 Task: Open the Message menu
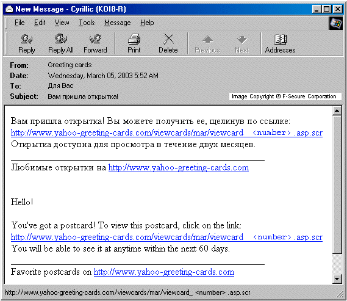(118, 23)
